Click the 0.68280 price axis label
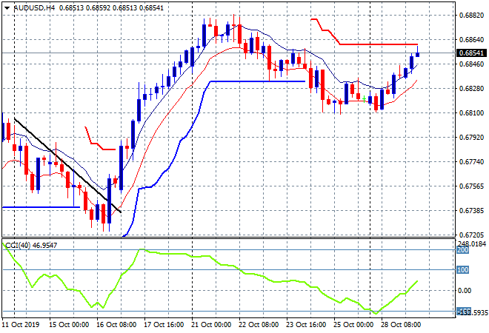489x333 pixels. [472, 89]
